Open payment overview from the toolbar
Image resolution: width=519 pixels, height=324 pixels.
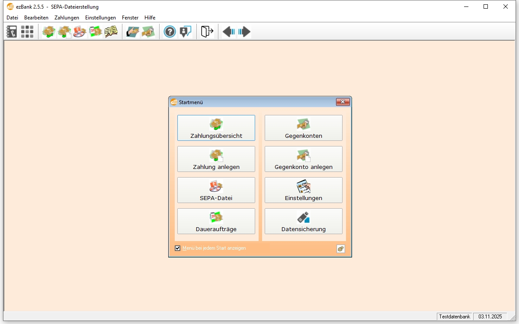pos(49,32)
